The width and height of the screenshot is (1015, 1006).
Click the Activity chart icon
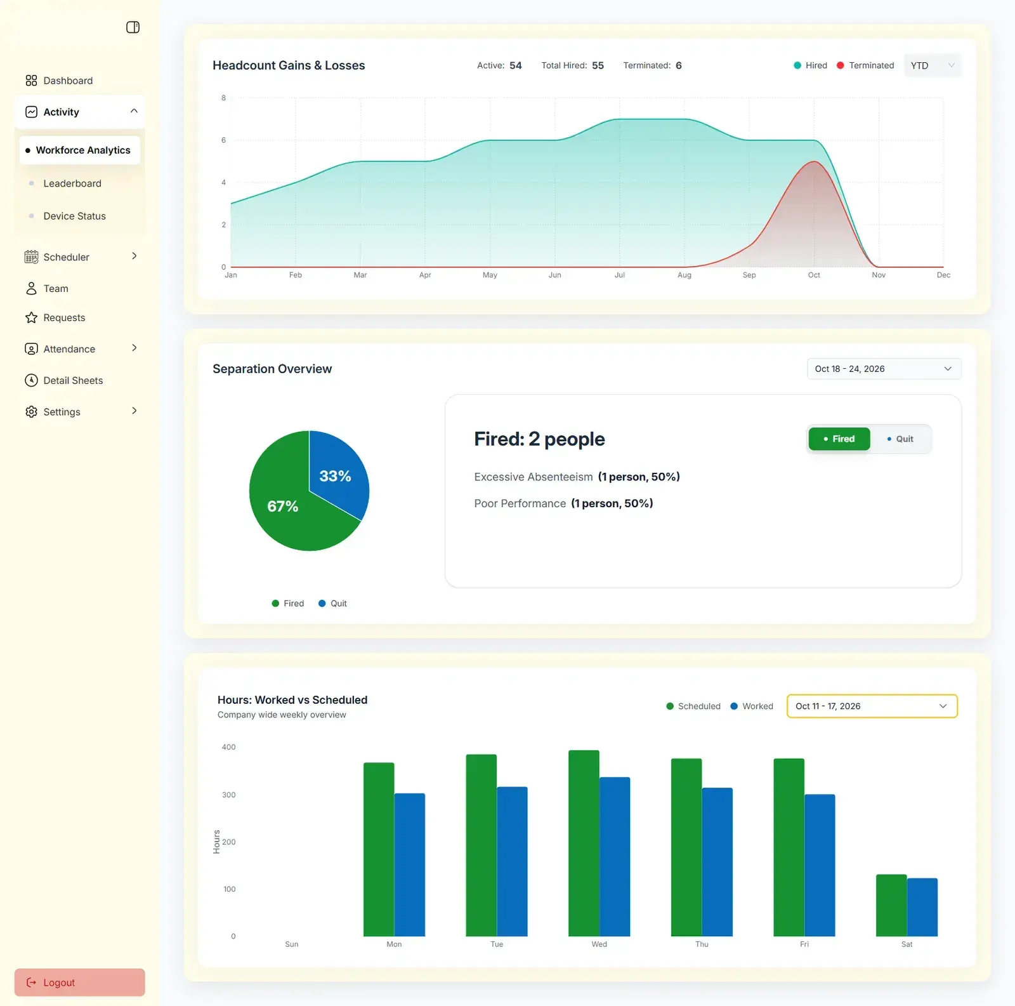(31, 112)
